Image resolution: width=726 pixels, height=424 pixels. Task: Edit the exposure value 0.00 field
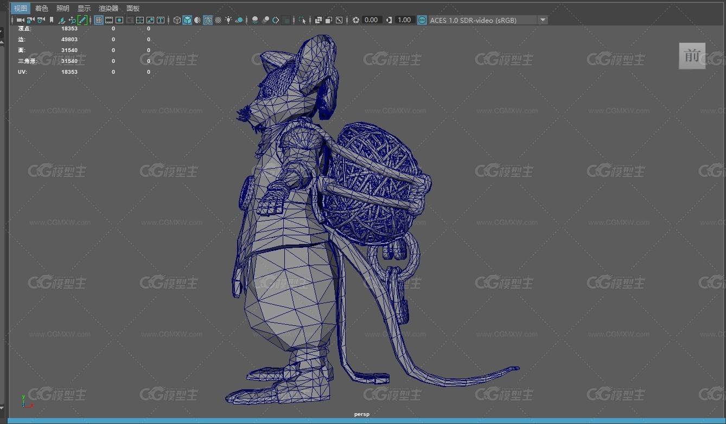pos(372,20)
